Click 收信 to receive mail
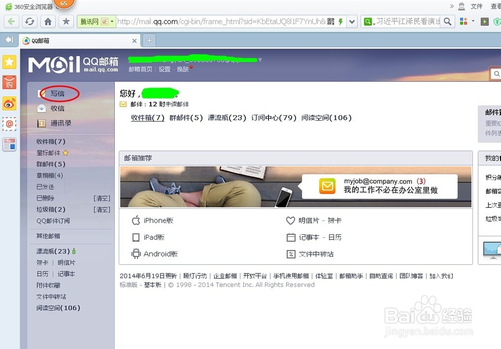 (x=58, y=109)
